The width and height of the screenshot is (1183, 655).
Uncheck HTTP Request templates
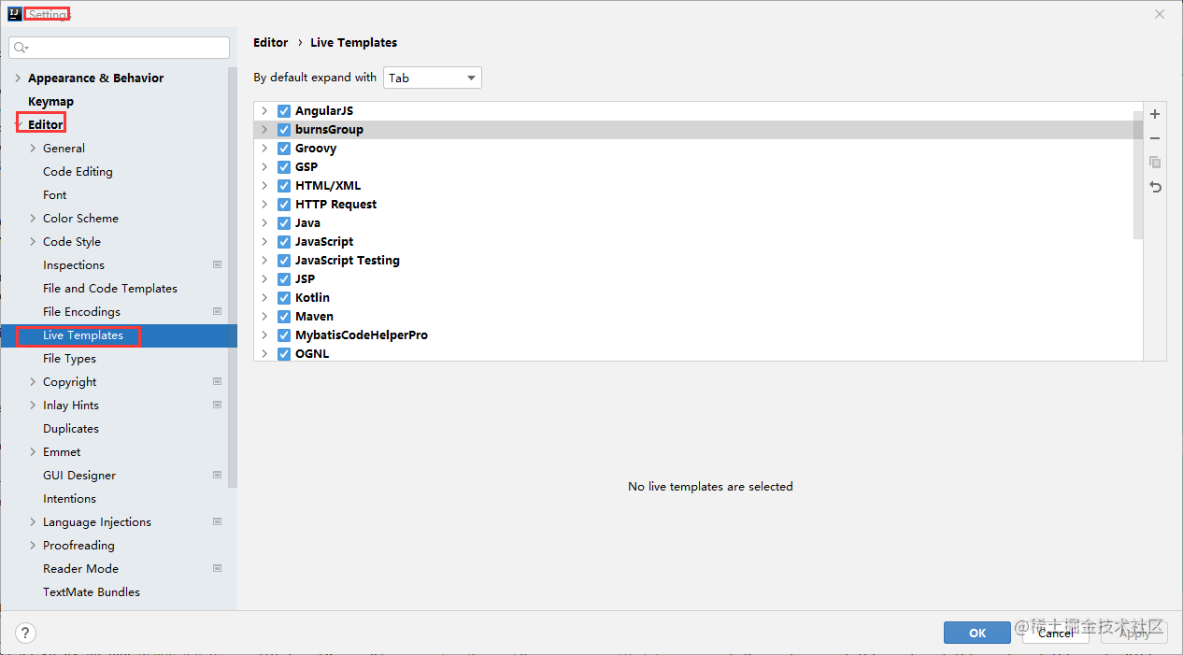tap(284, 204)
